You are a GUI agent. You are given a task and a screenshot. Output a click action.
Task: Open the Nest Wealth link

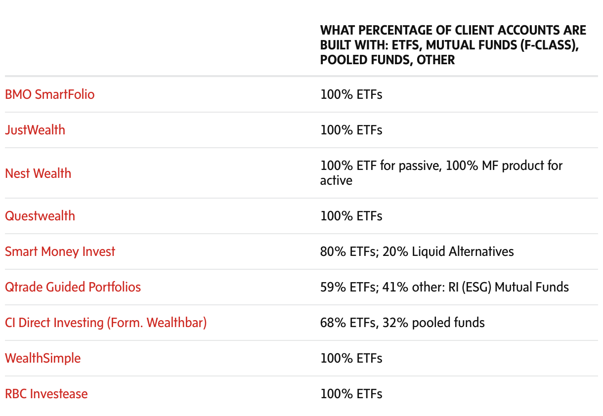coord(38,173)
